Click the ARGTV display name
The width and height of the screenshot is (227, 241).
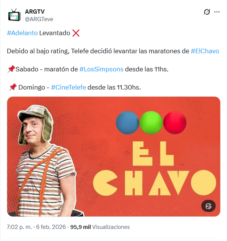pos(35,12)
